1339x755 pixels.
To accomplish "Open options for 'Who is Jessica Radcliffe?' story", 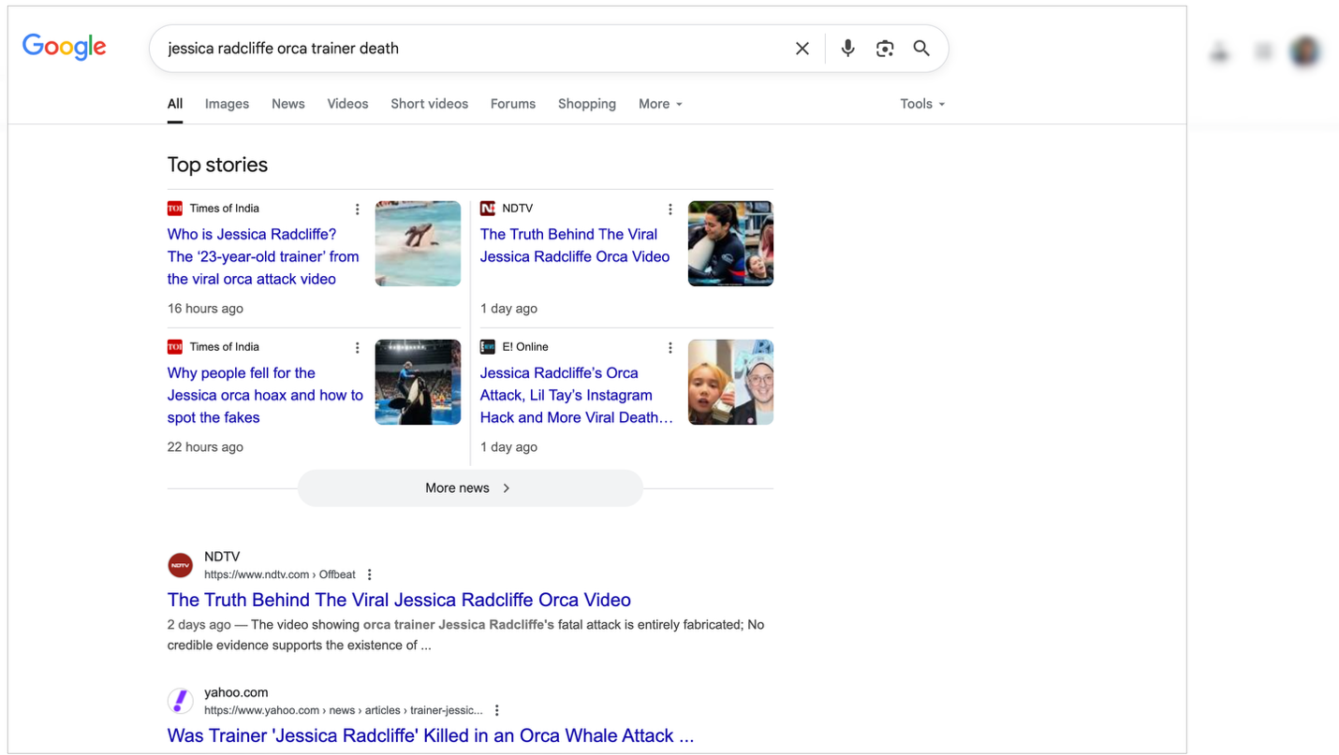I will (x=357, y=210).
